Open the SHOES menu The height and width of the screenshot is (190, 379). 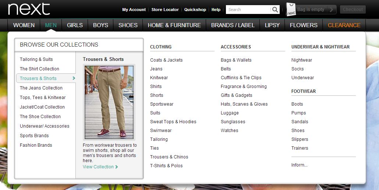pyautogui.click(x=128, y=25)
